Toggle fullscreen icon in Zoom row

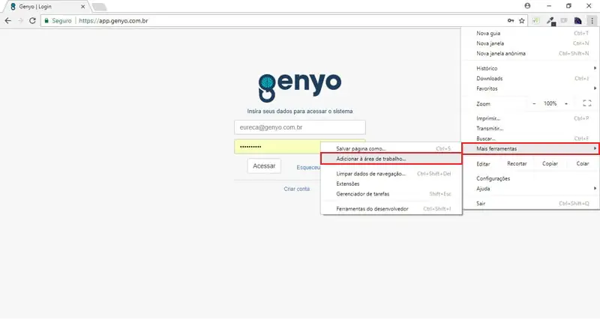pos(587,103)
